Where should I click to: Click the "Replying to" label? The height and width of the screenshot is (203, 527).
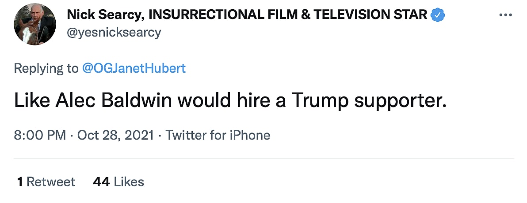point(46,68)
